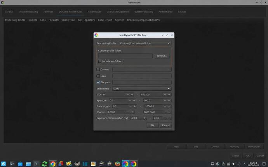
Task: Decrease the Shutter minimum 0.0000 value
Action: (x=128, y=112)
